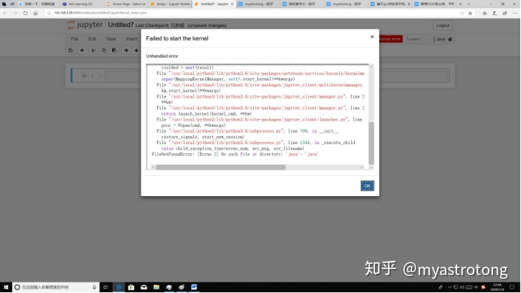The width and height of the screenshot is (521, 293).
Task: Click the Task View taskbar icon
Action: (106, 287)
